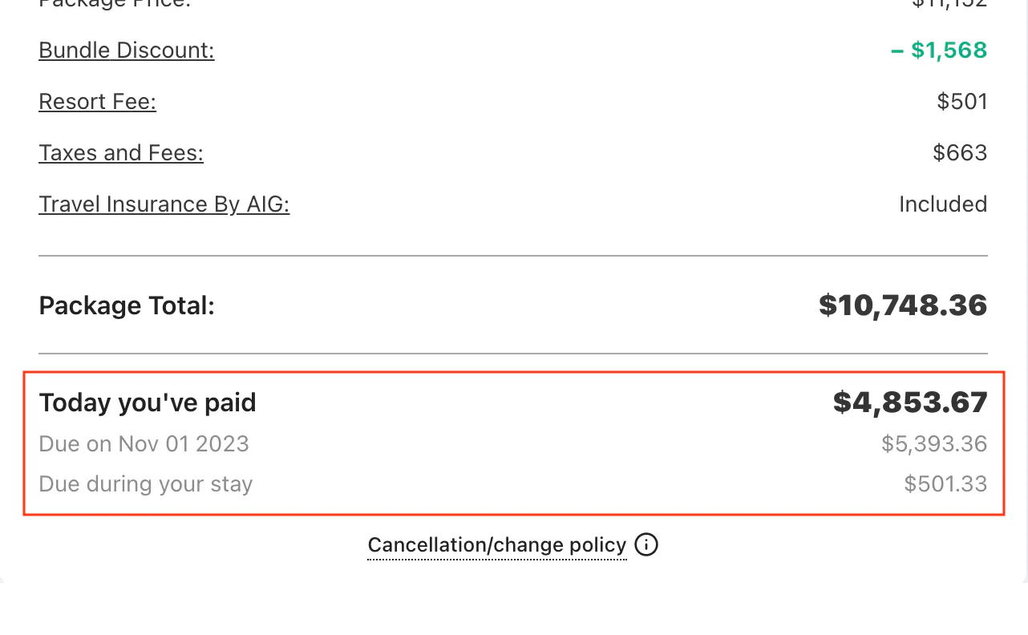Screen dimensions: 1028x635
Task: Open the Resort Fee details
Action: tap(97, 101)
